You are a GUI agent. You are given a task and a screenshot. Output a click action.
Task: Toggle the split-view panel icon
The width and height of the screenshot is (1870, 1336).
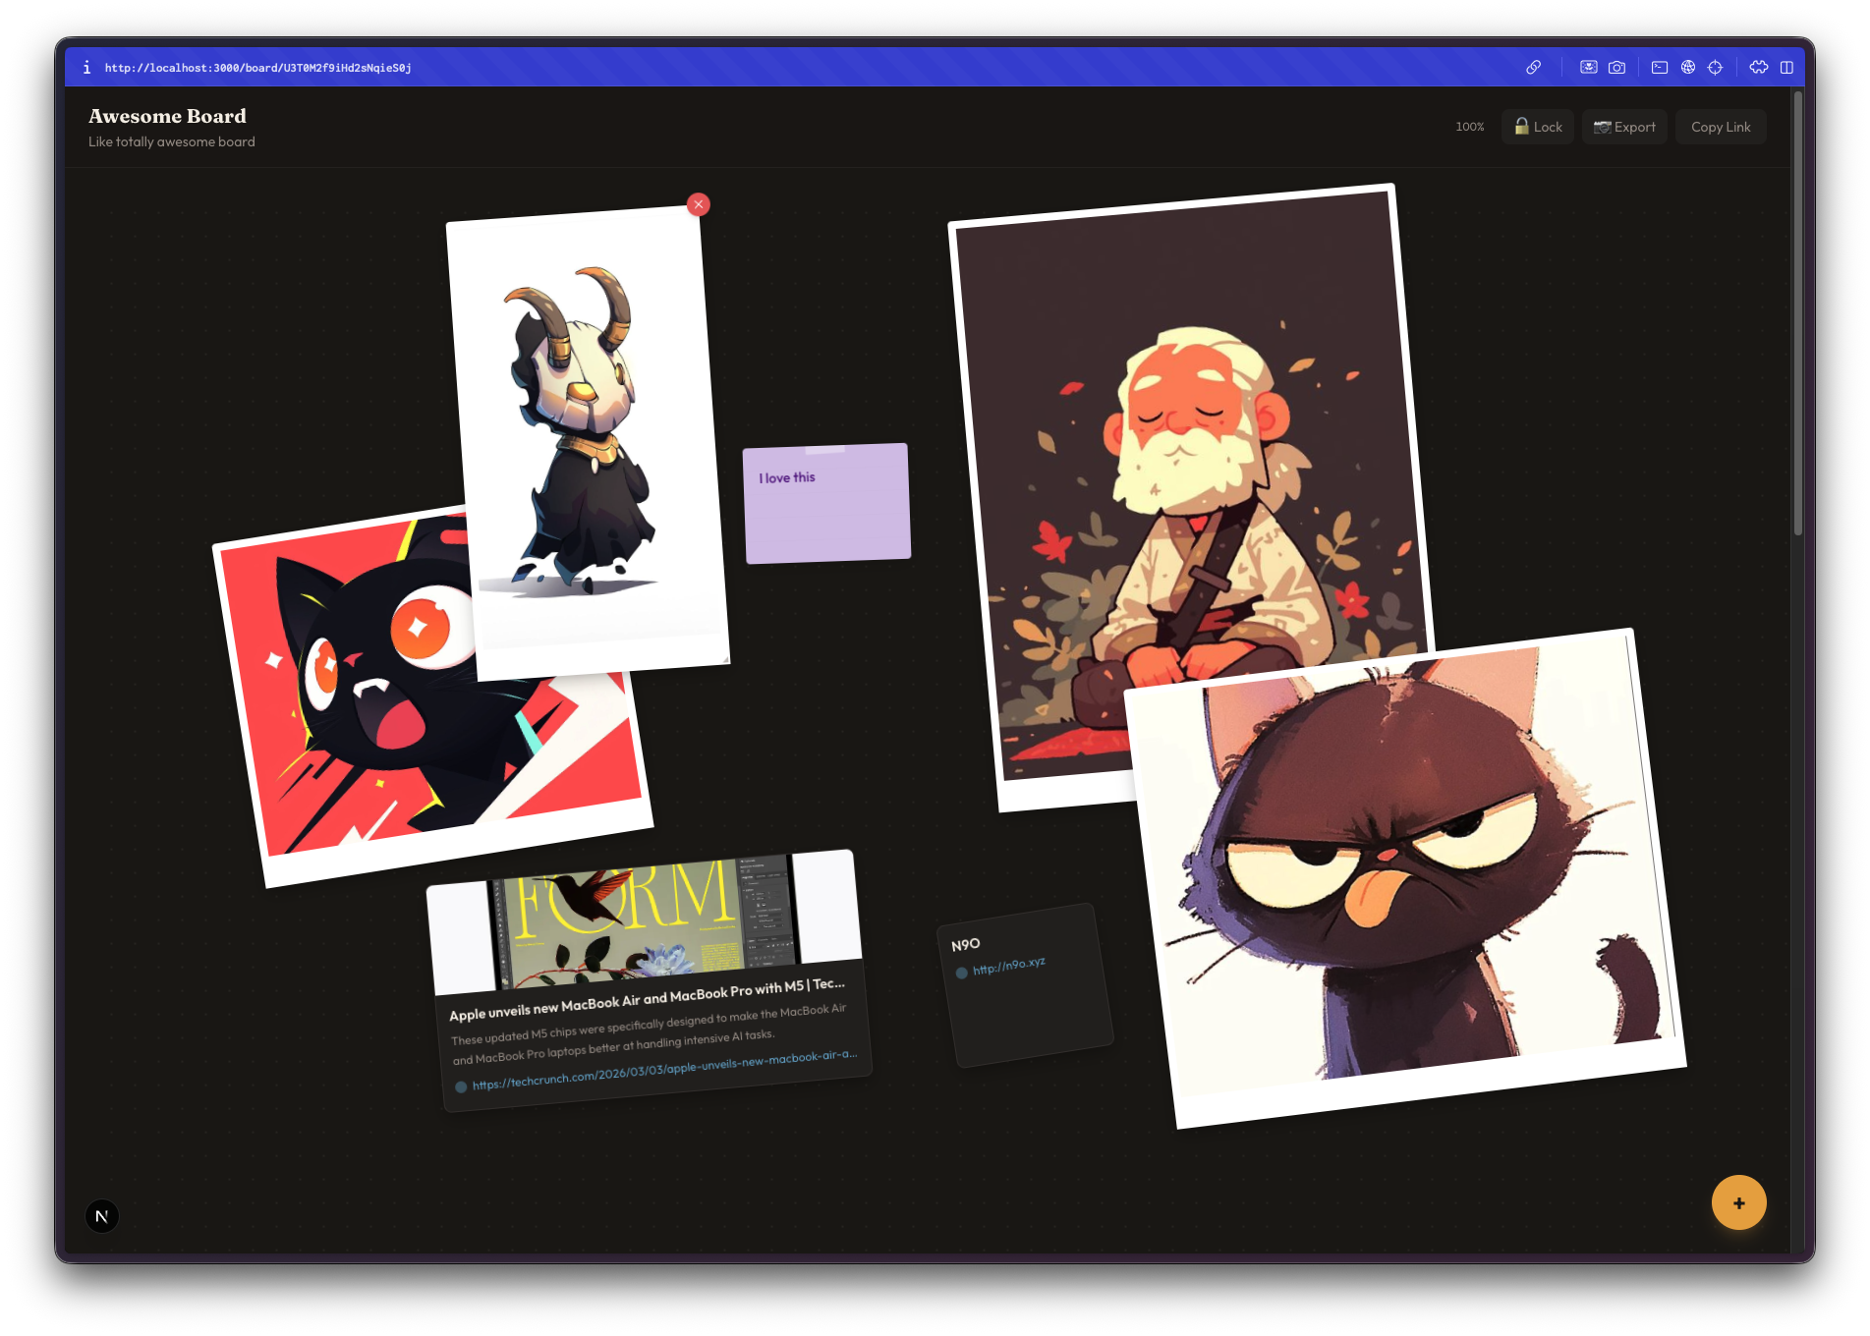point(1788,67)
